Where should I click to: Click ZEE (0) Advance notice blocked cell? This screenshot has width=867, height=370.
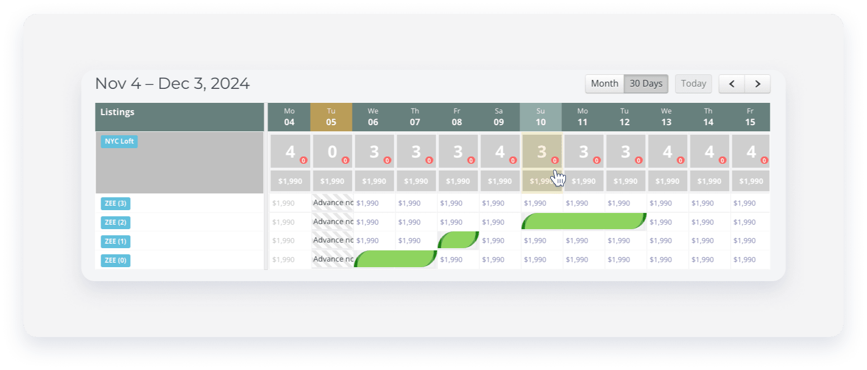tap(332, 260)
